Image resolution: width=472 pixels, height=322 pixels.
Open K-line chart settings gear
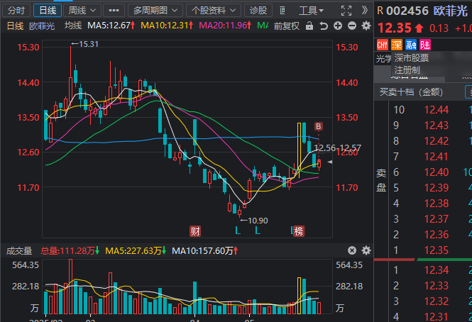366,26
